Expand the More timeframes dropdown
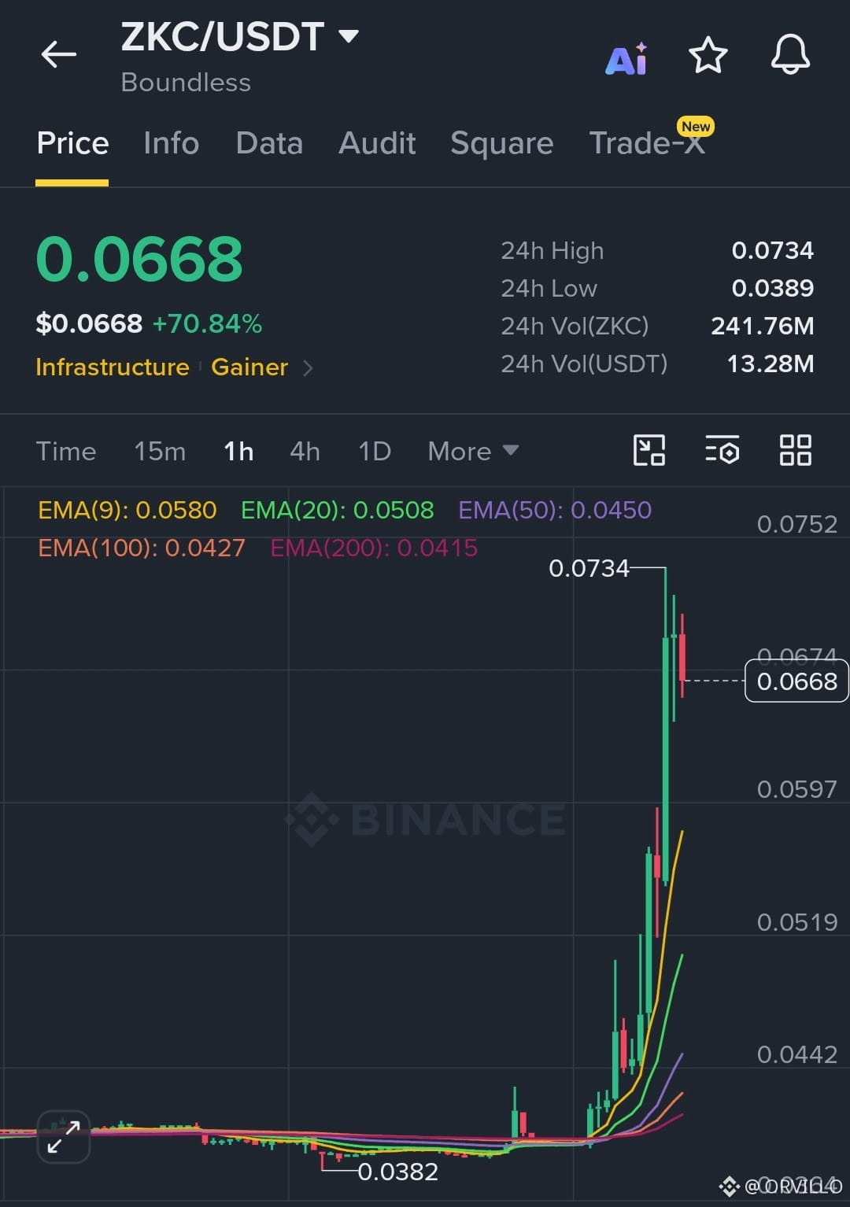 click(473, 452)
